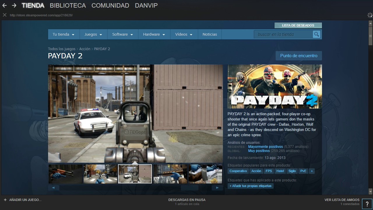Select the Sigilo tag
Image resolution: width=373 pixels, height=210 pixels.
[x=292, y=171]
